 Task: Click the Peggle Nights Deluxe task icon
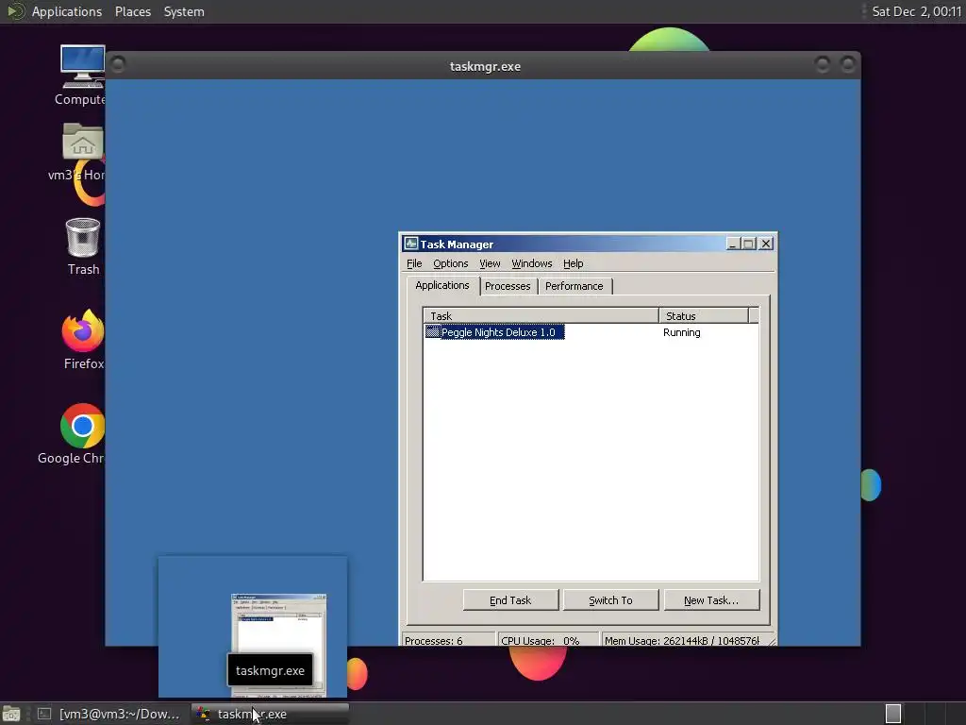(x=432, y=332)
